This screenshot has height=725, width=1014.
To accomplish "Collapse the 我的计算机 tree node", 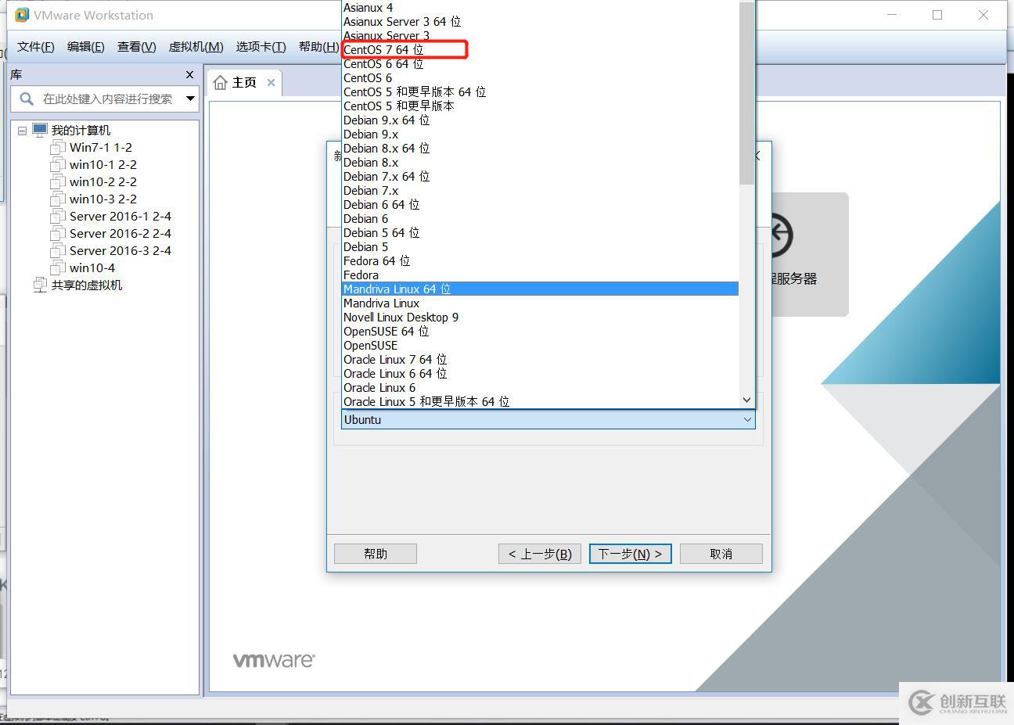I will (22, 129).
